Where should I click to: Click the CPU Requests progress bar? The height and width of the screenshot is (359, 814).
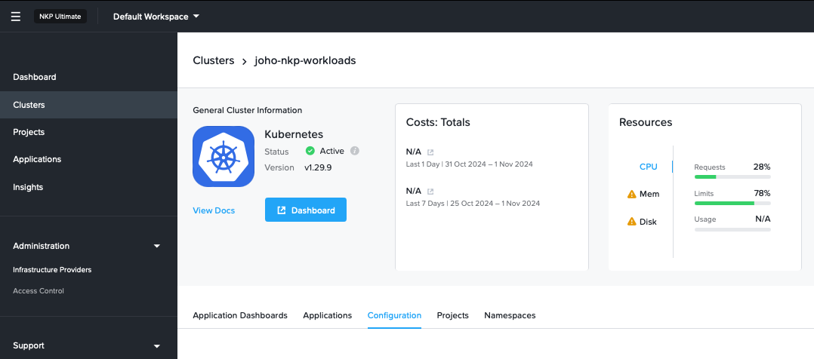[x=732, y=177]
